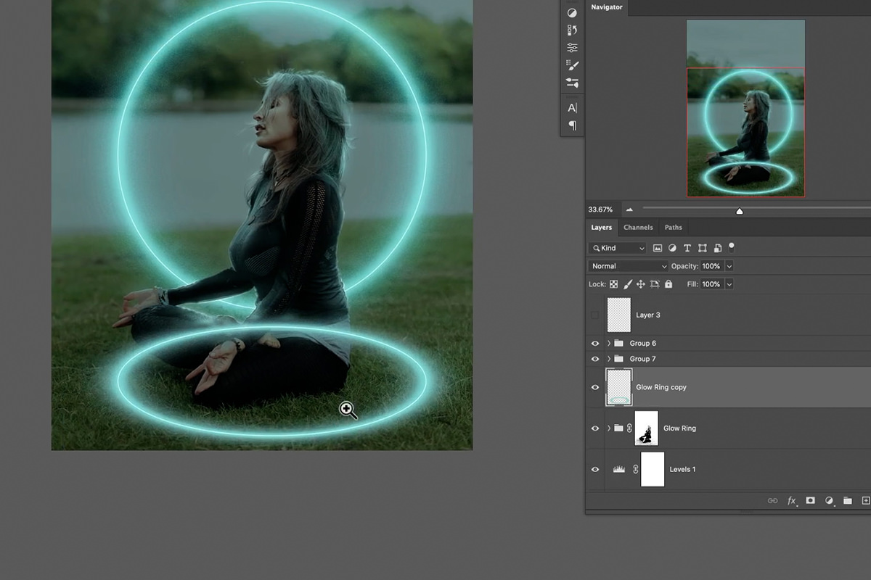Image resolution: width=871 pixels, height=580 pixels.
Task: Select Layer 3 thumbnail
Action: point(619,315)
